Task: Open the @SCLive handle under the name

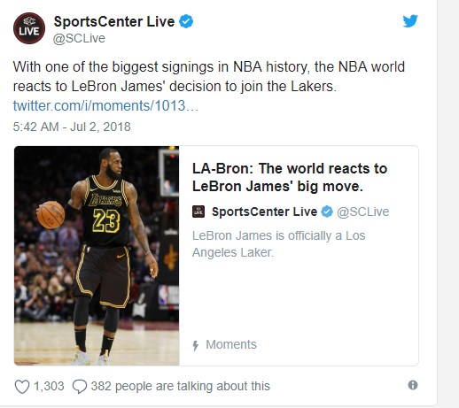Action: [79, 38]
